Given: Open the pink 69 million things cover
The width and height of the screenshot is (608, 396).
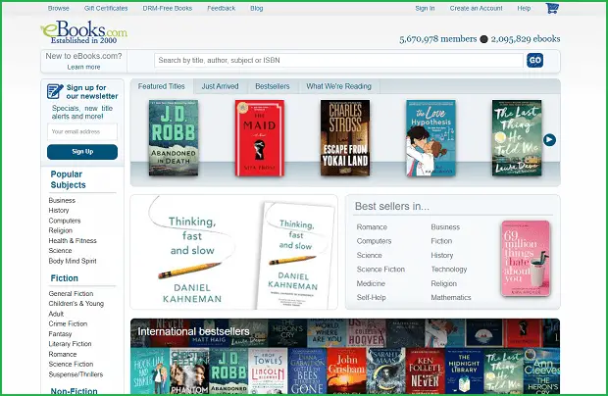Looking at the screenshot, I should point(526,259).
